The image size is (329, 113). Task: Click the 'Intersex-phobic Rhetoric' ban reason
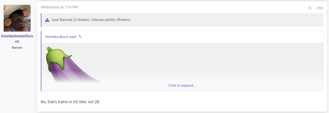point(111,20)
